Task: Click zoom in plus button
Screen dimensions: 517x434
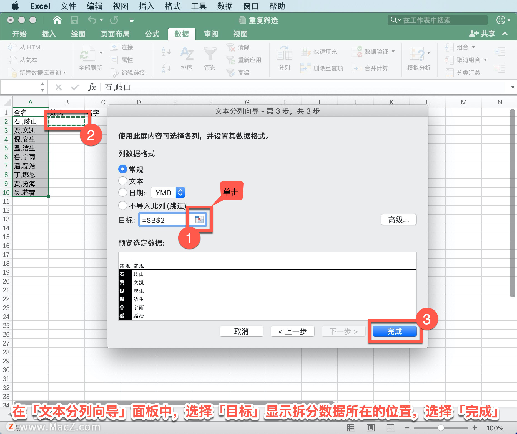Action: coord(475,428)
